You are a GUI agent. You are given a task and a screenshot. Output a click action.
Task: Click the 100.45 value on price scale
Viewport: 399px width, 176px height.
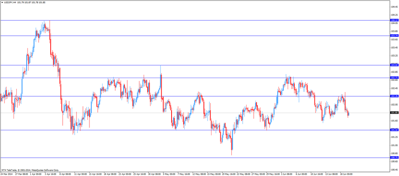coord(395,170)
